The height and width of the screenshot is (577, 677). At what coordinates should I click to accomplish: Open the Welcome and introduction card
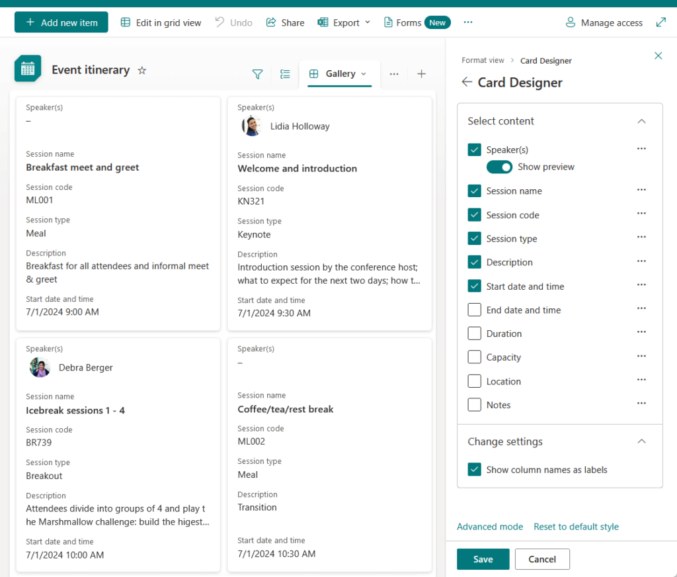click(x=329, y=214)
